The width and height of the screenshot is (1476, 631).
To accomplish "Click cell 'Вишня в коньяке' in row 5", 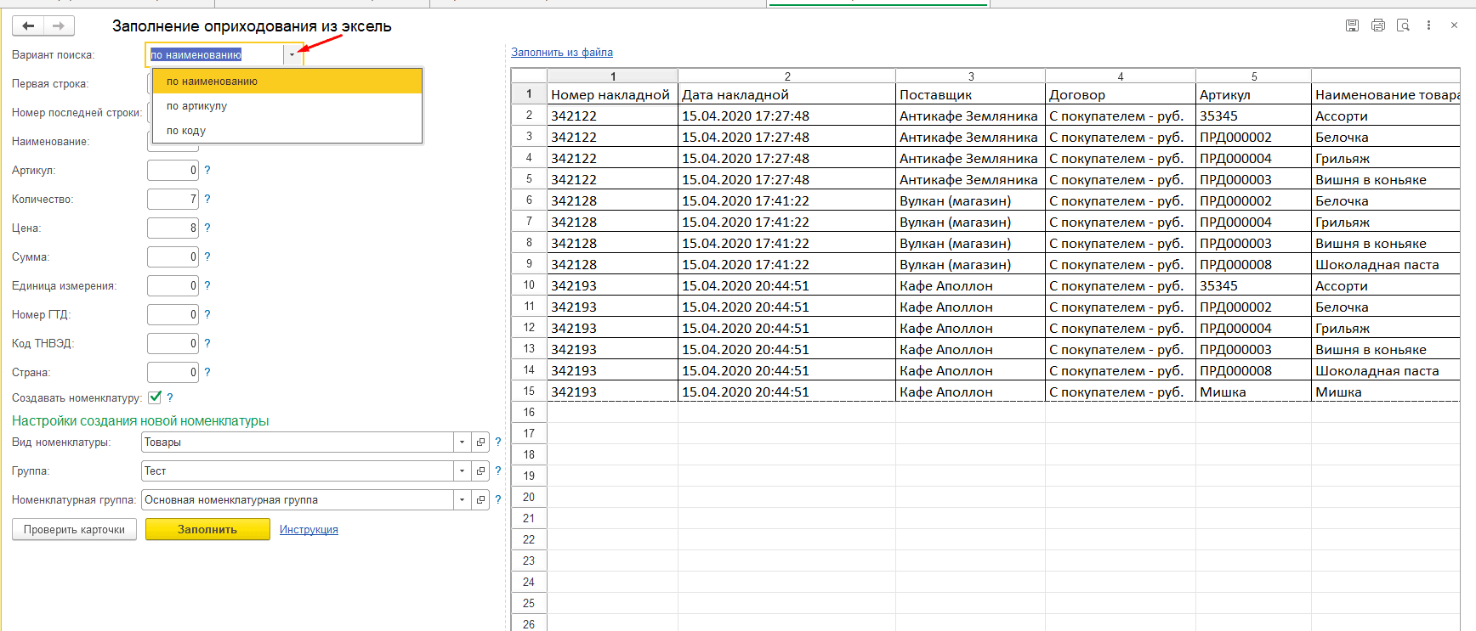I will [1386, 179].
